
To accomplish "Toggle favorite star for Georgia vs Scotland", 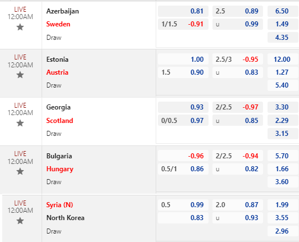I will point(20,123).
